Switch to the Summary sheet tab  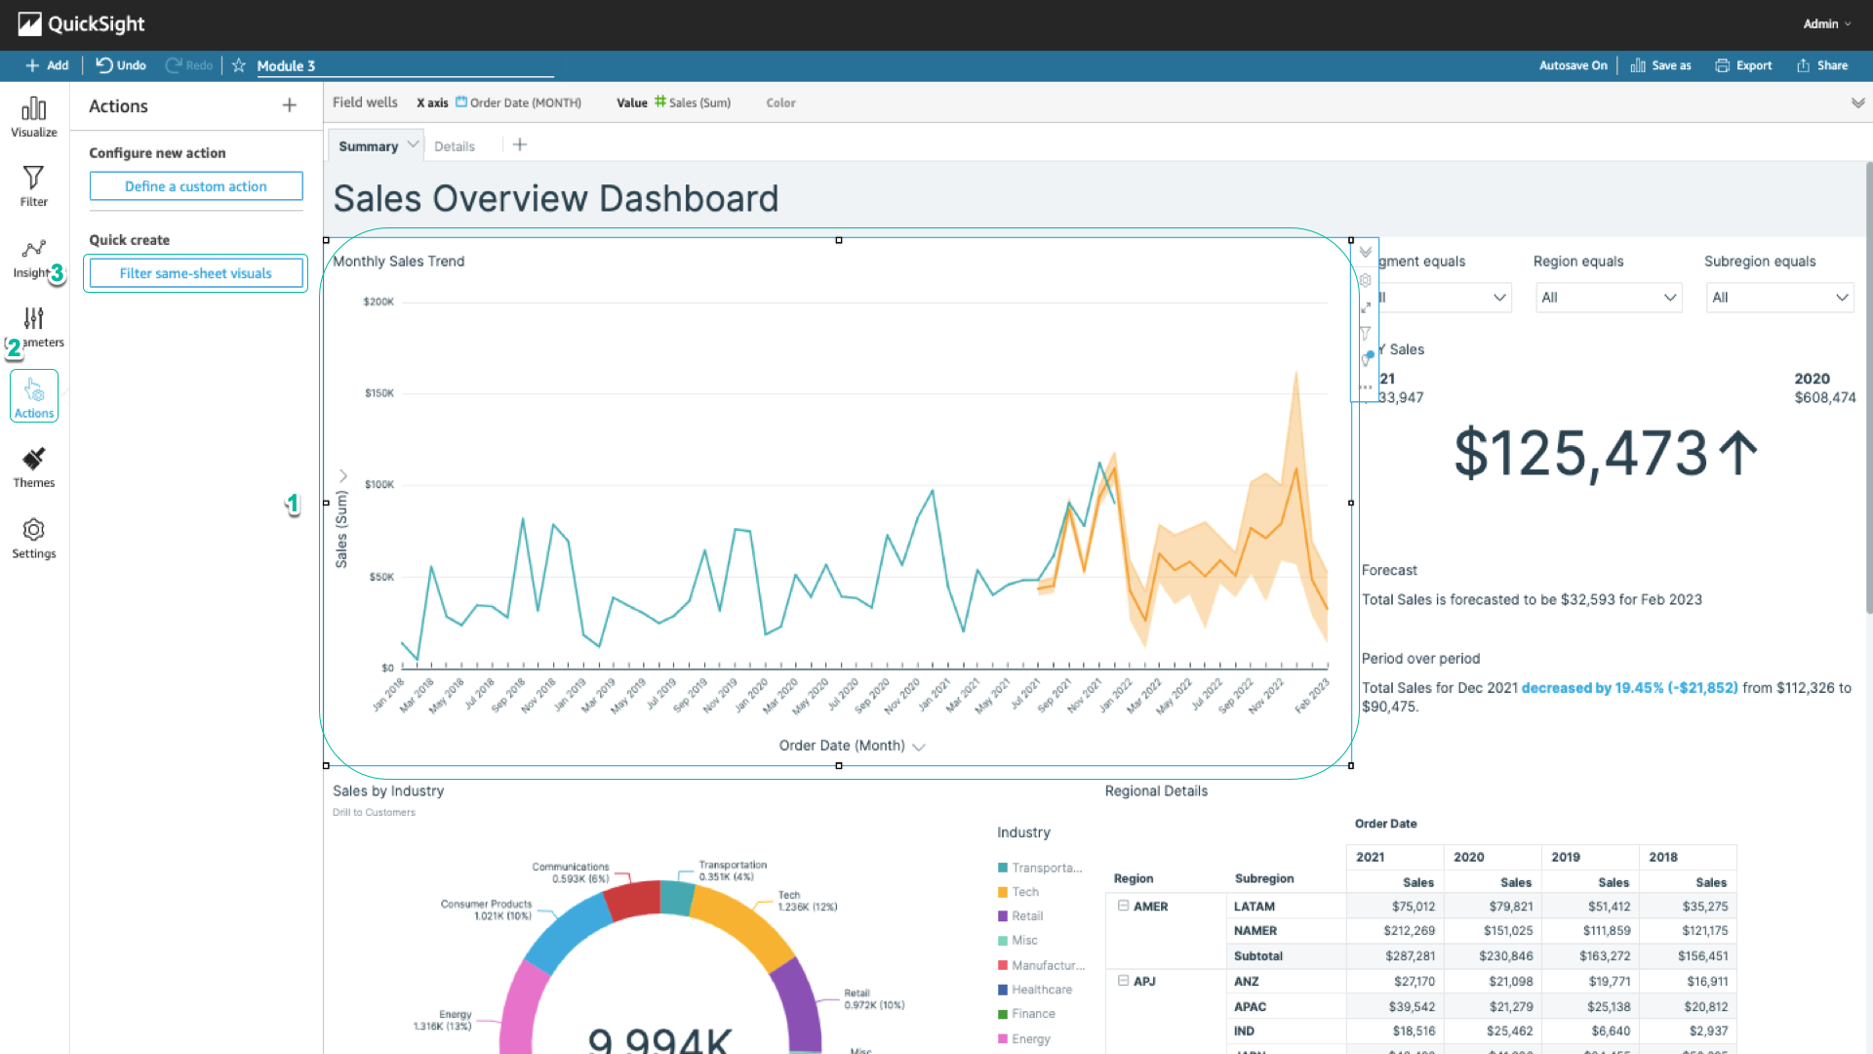(368, 146)
